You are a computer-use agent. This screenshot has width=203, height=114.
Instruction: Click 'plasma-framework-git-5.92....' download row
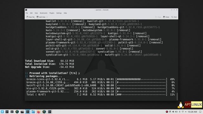[x=48, y=92]
